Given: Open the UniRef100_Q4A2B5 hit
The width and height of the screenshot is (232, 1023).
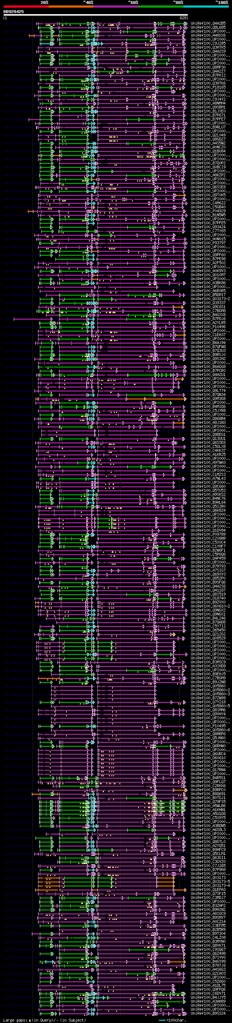Looking at the screenshot, I should pyautogui.click(x=208, y=24).
